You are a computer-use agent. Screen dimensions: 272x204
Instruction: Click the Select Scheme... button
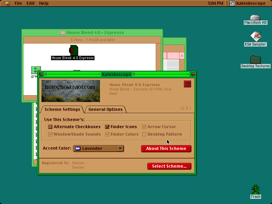(169, 166)
